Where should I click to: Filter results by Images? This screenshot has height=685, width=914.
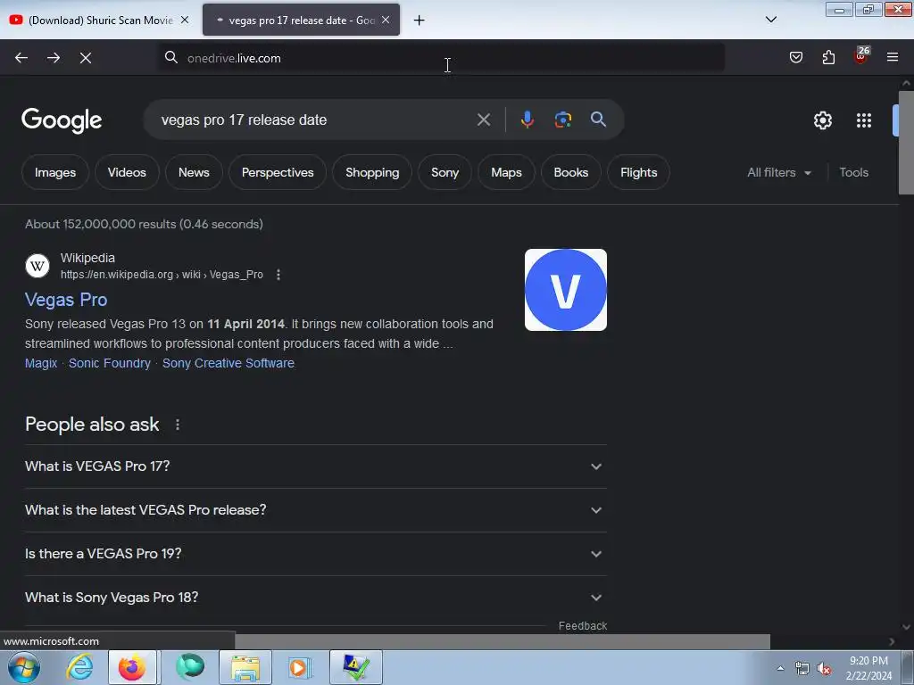pos(55,172)
